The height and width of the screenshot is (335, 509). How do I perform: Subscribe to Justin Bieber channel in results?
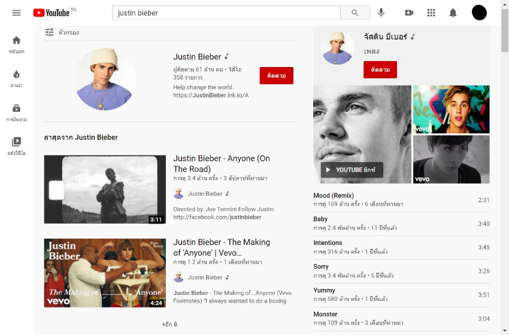pyautogui.click(x=276, y=75)
